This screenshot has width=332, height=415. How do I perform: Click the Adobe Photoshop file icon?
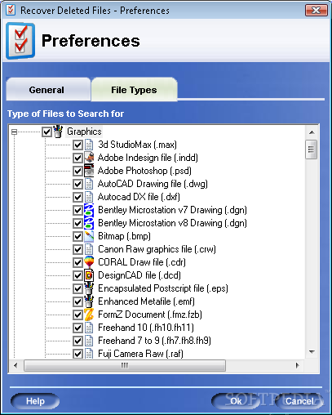[x=89, y=171]
